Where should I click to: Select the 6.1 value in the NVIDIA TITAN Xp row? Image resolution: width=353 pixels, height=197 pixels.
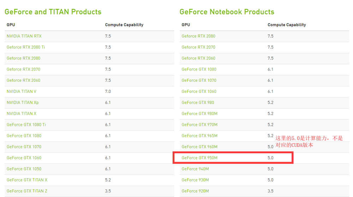click(x=108, y=103)
